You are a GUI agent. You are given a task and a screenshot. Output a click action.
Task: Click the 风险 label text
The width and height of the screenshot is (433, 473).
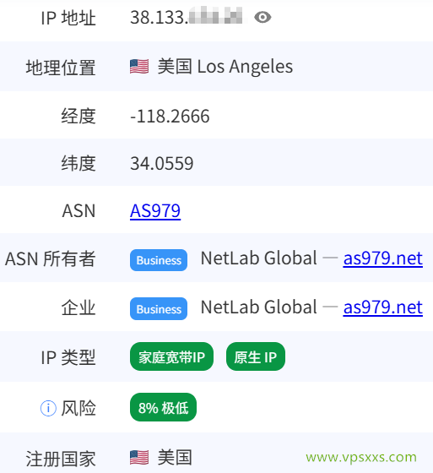pos(78,409)
